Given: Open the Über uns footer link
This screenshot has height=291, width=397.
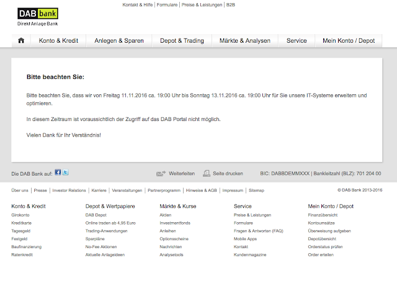Looking at the screenshot, I should pos(20,190).
